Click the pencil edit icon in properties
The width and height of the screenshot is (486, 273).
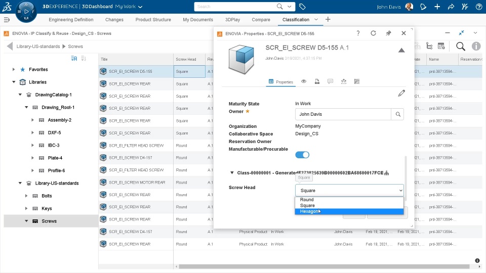[401, 93]
